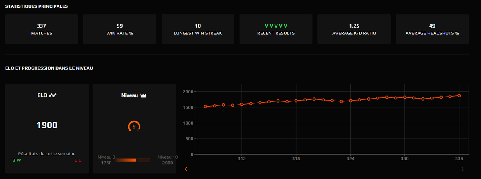Open the Average K/D Ratio card
The width and height of the screenshot is (481, 179).
click(354, 29)
